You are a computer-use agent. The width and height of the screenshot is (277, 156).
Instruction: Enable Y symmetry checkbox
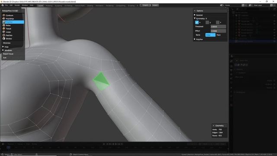click(207, 23)
